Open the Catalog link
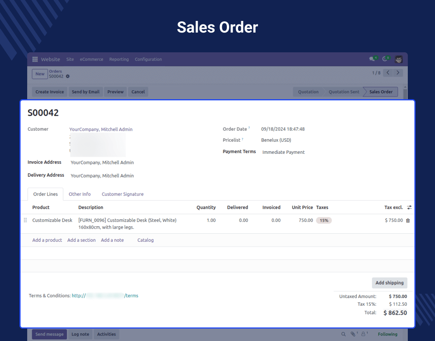The width and height of the screenshot is (435, 341). [145, 240]
